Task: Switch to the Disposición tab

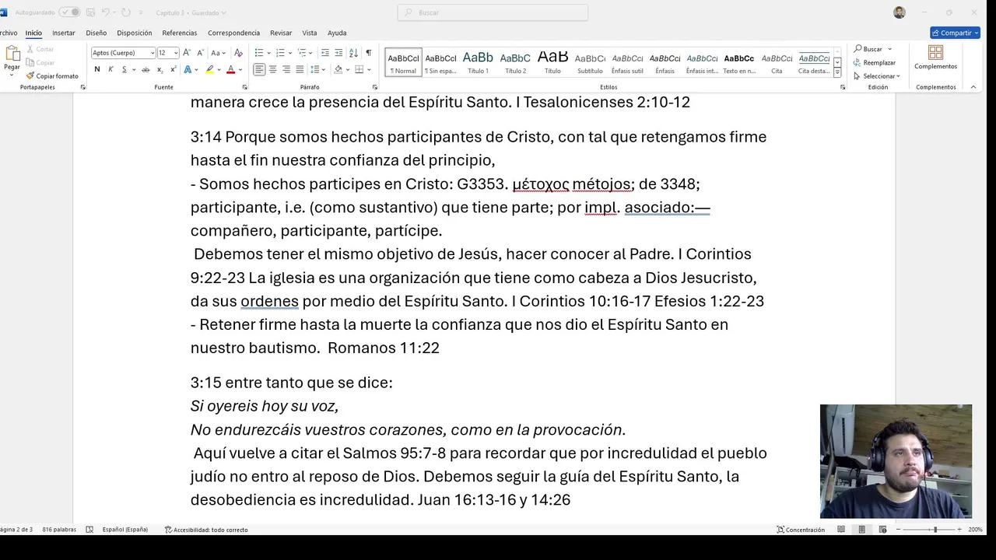Action: [135, 33]
